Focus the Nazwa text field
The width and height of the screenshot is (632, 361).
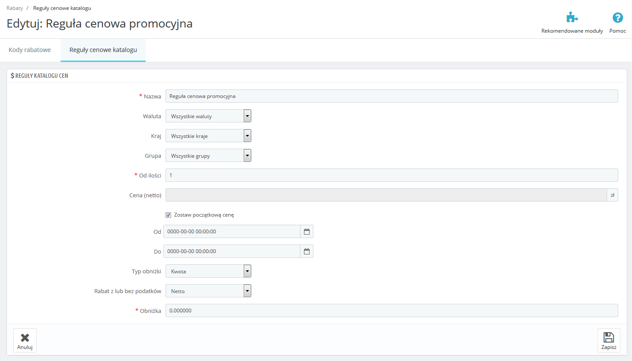tap(391, 96)
